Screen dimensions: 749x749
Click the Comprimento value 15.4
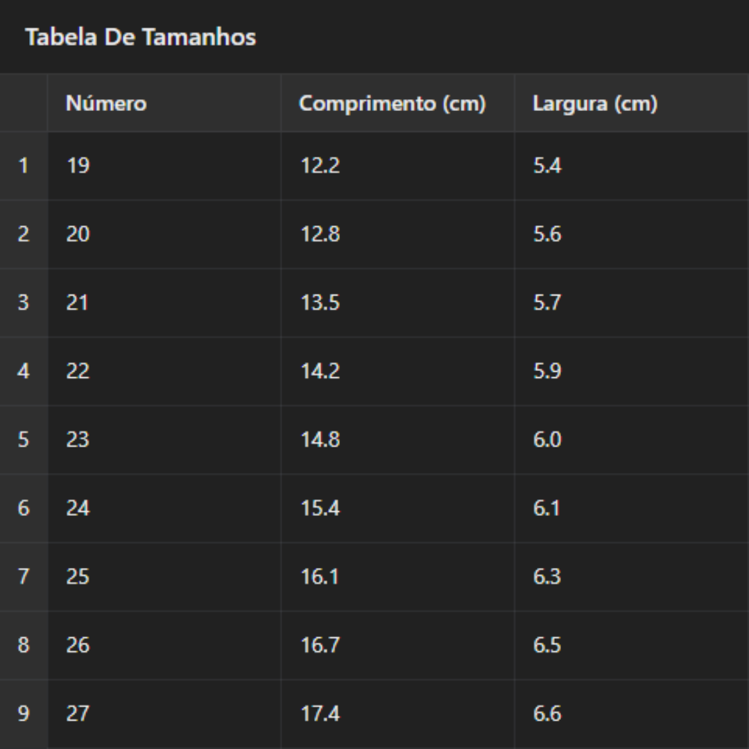320,508
